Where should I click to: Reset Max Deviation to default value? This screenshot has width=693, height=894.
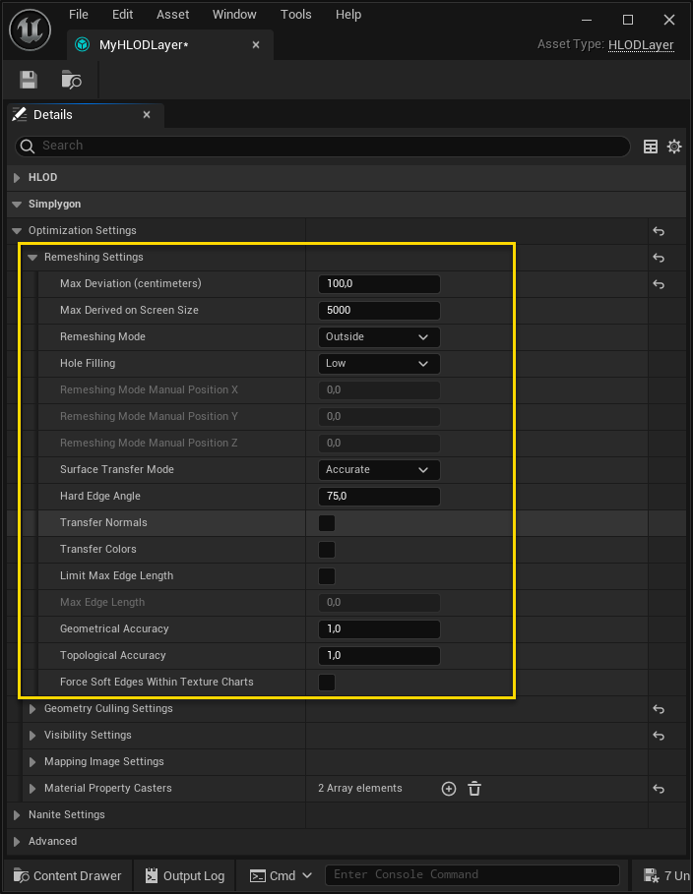(x=659, y=283)
